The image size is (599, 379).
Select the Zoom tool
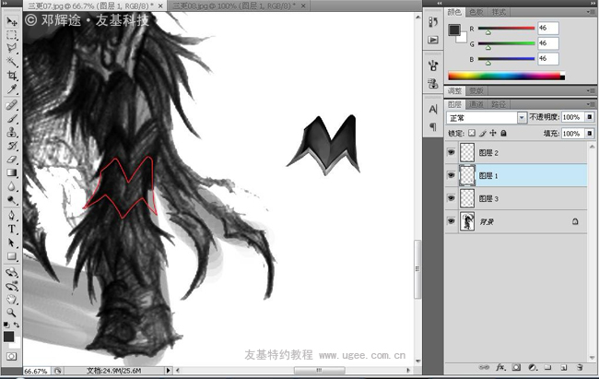click(x=11, y=313)
